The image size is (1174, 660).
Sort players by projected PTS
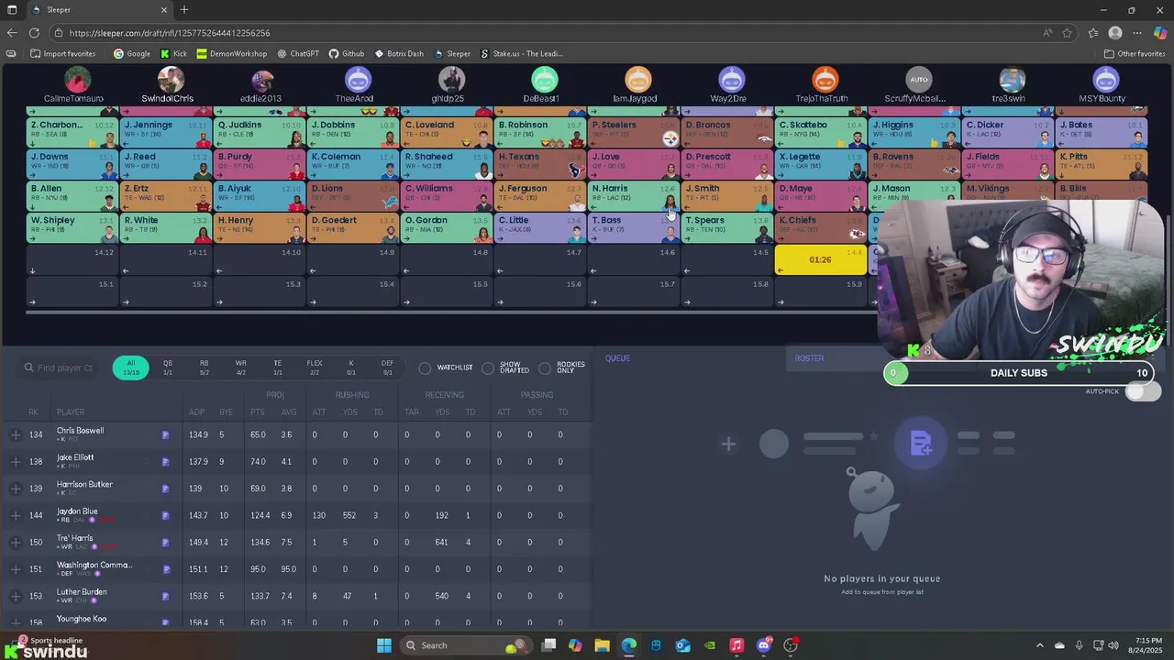pos(257,412)
